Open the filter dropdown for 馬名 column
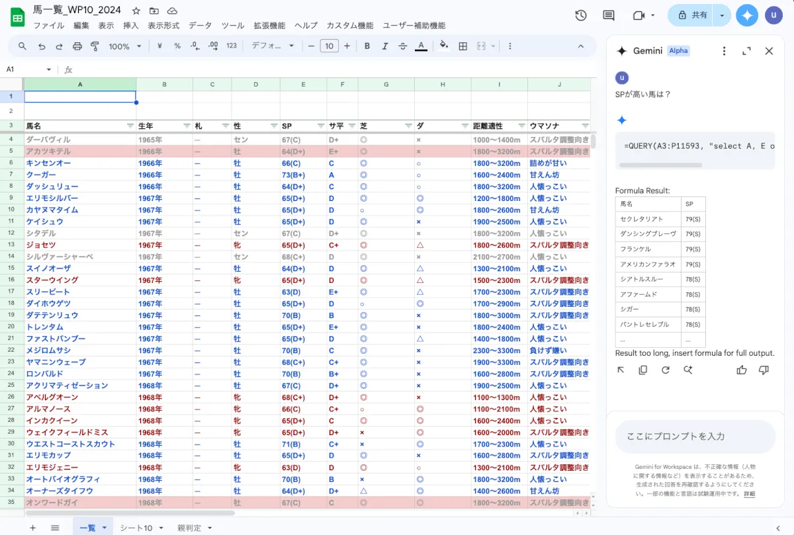The image size is (794, 535). click(130, 126)
